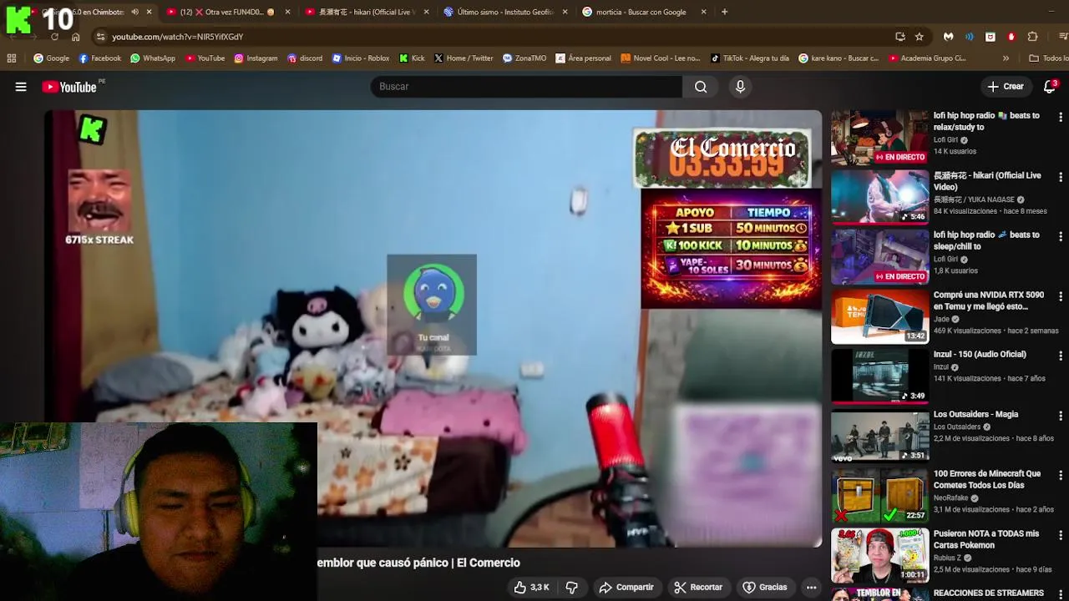The width and height of the screenshot is (1069, 601).
Task: Open the Google bookmark
Action: click(51, 58)
